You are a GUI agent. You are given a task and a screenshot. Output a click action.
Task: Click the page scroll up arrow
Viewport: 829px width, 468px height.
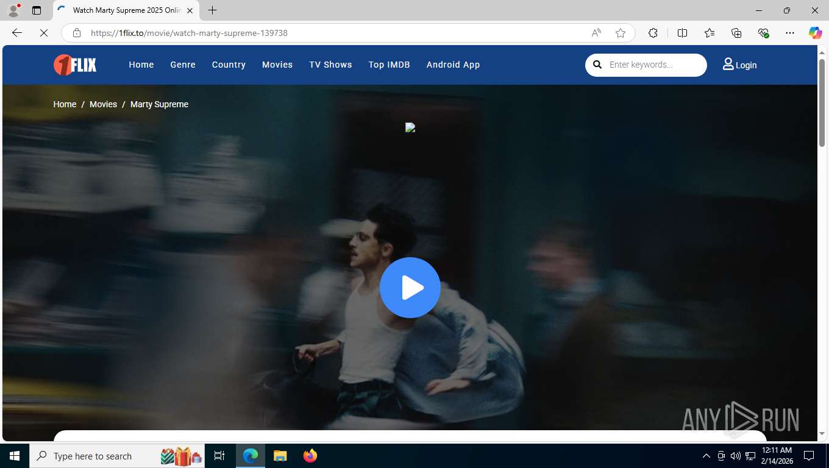pos(822,53)
